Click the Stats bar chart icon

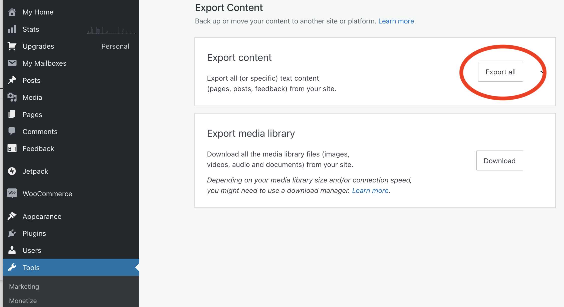[12, 29]
